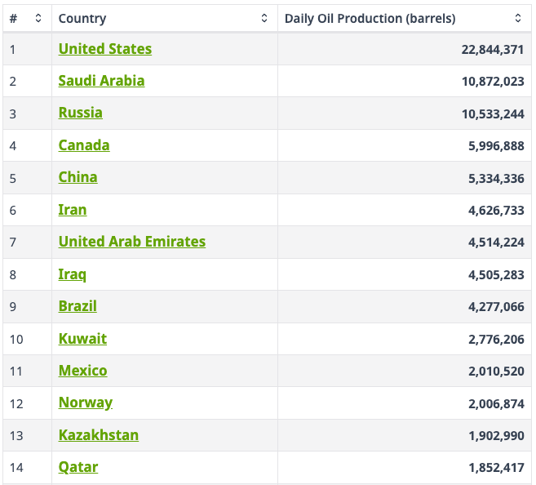Image resolution: width=536 pixels, height=485 pixels.
Task: Open the China country link
Action: pyautogui.click(x=78, y=177)
